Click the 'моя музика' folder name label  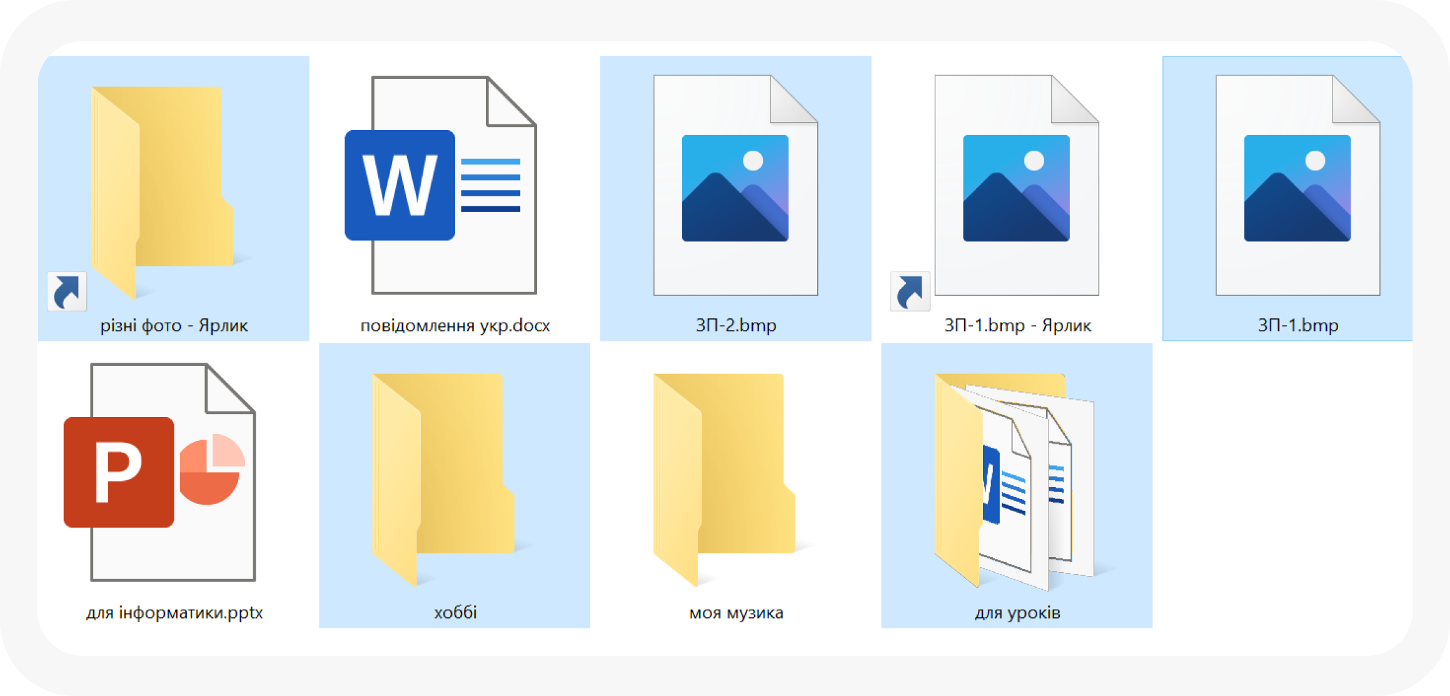pyautogui.click(x=736, y=613)
